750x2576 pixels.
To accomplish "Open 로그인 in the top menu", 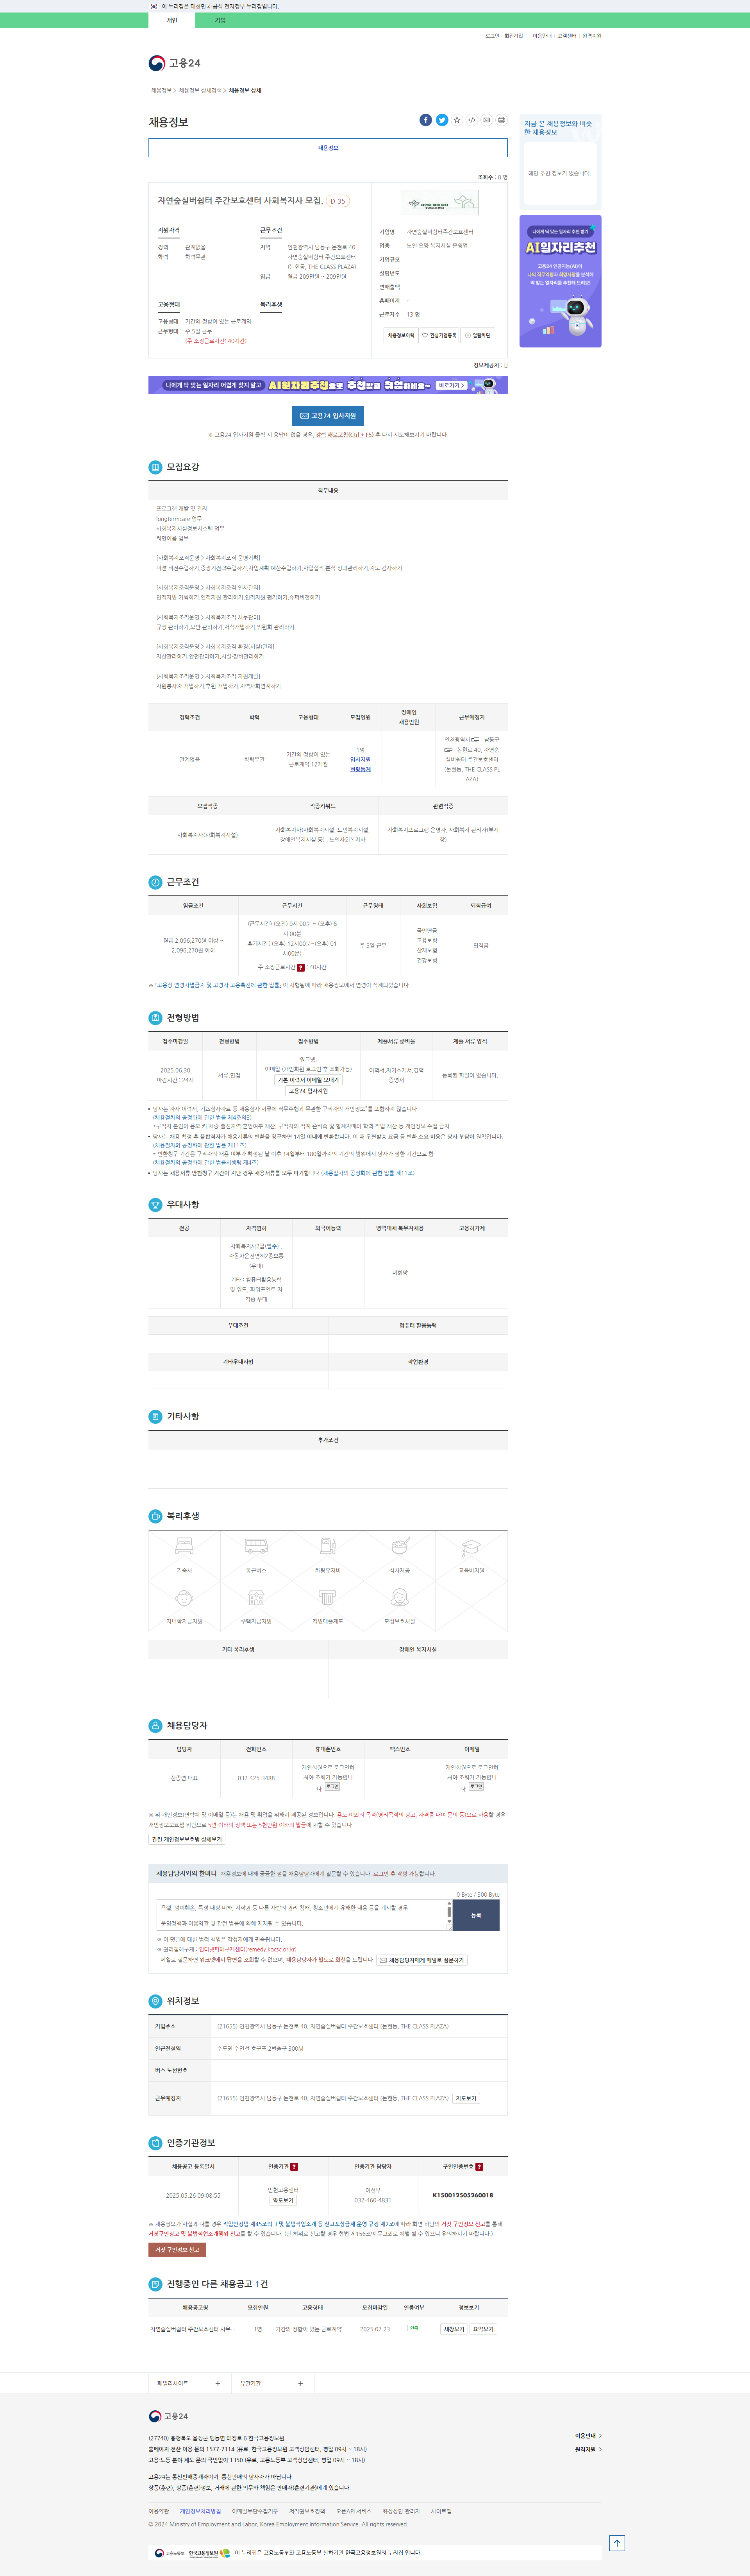I will point(492,36).
